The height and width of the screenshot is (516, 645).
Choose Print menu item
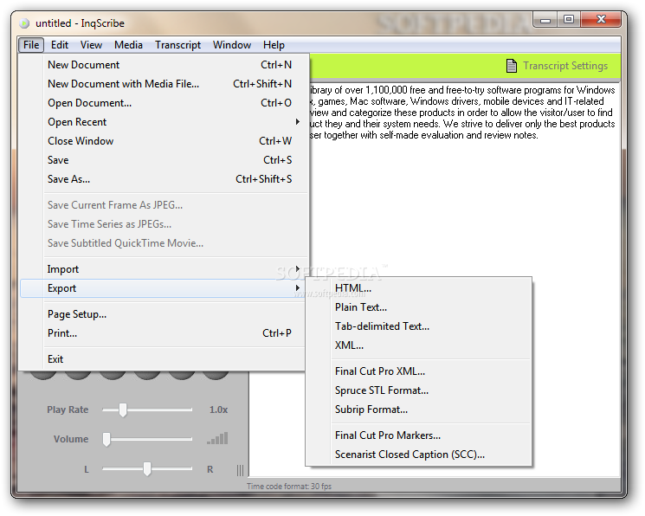pos(164,333)
